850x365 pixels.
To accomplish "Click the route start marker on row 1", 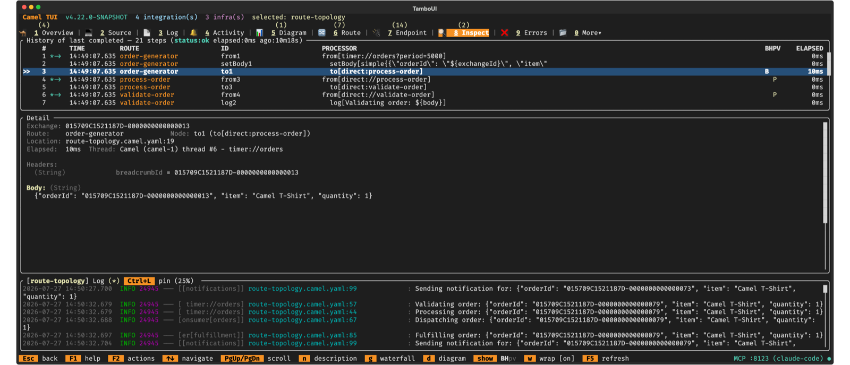I will (55, 56).
